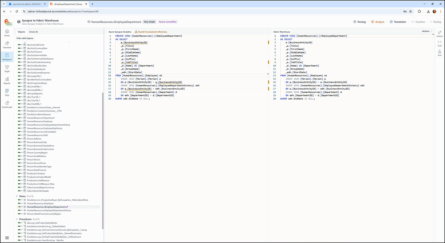Click the Hide valid objects button
The height and width of the screenshot is (243, 445).
[x=25, y=38]
